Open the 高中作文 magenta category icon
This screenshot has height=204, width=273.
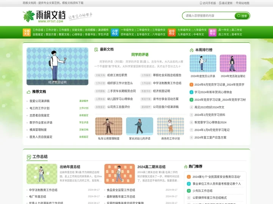pyautogui.click(x=212, y=32)
